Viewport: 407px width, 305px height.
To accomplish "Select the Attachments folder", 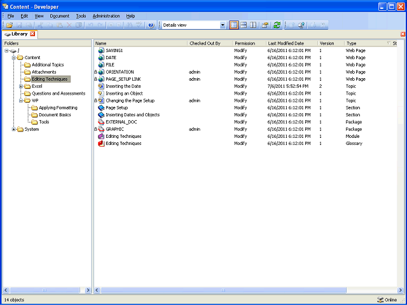I will tap(44, 72).
